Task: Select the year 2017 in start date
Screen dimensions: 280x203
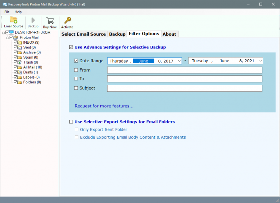Action: tap(168, 61)
